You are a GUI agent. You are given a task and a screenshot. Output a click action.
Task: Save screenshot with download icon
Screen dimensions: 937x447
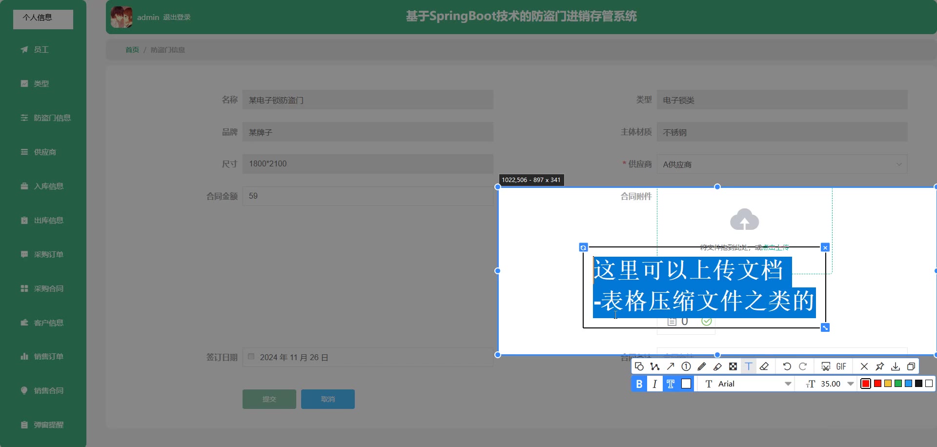[896, 366]
